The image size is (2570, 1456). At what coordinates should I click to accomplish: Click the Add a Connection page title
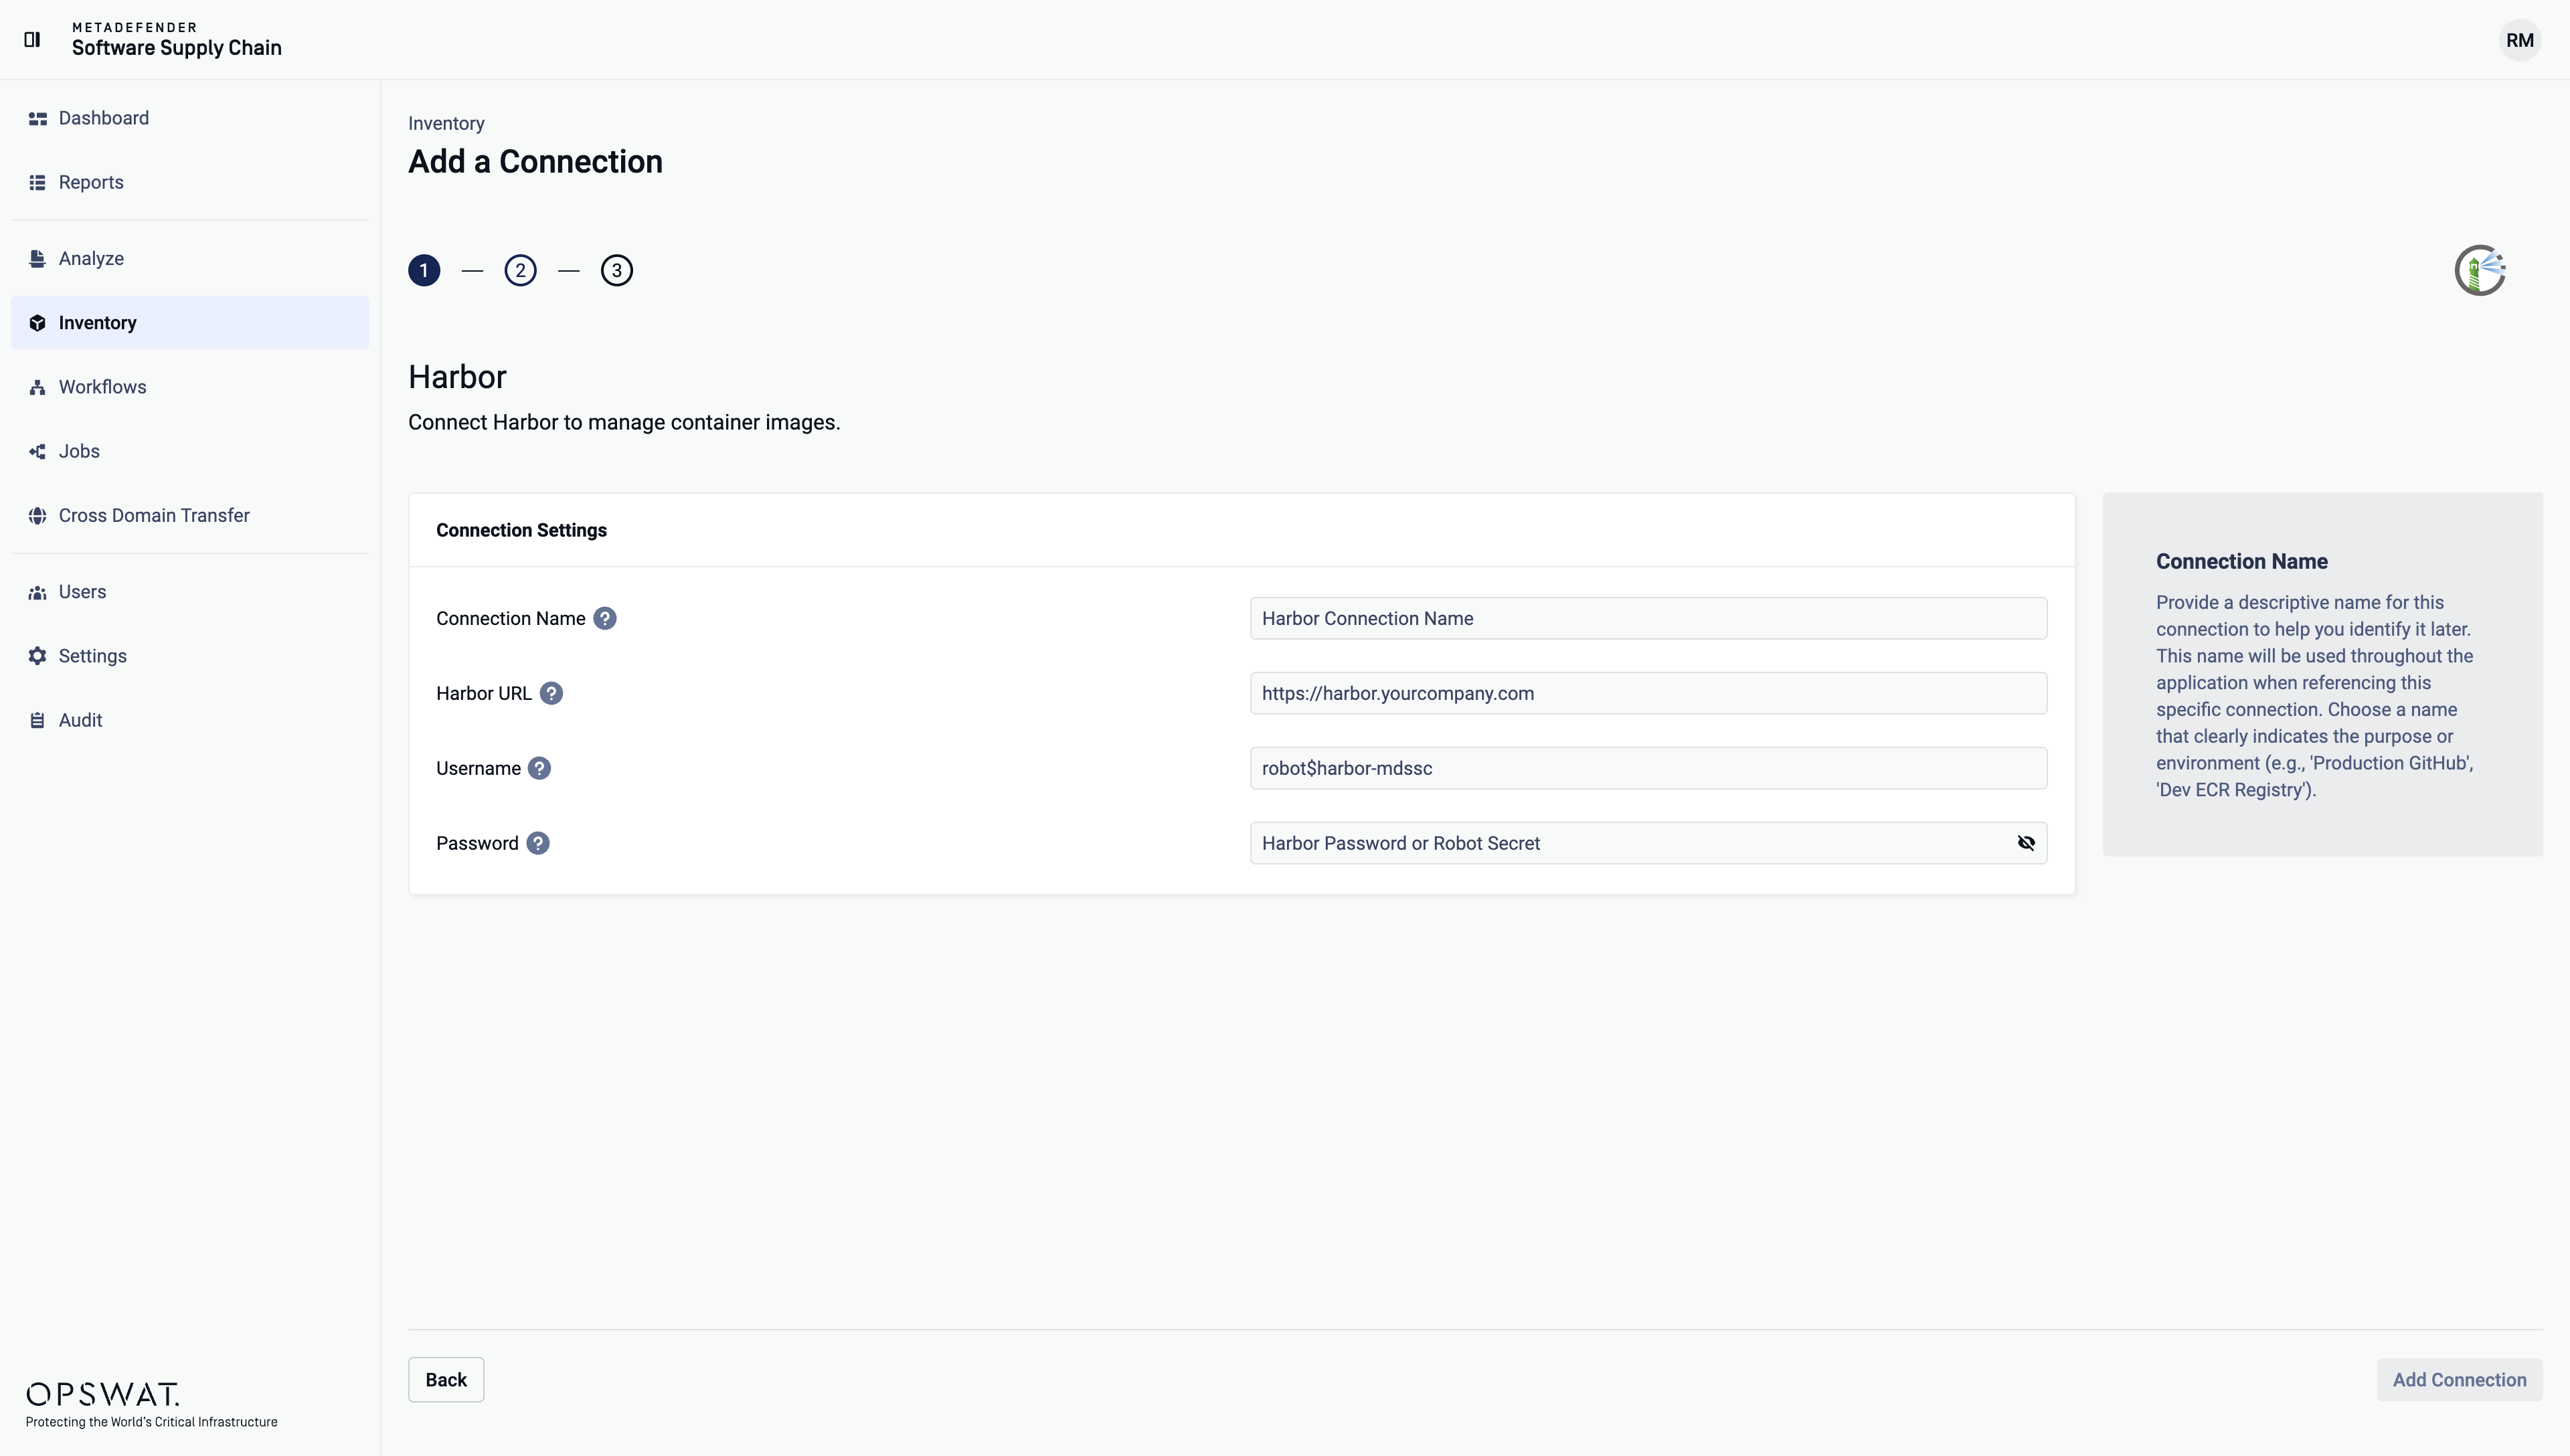pos(535,162)
